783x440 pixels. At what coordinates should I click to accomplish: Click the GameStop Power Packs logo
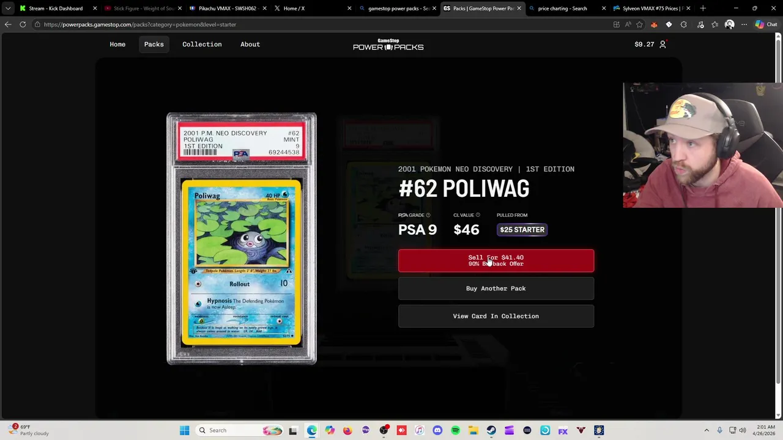point(388,44)
